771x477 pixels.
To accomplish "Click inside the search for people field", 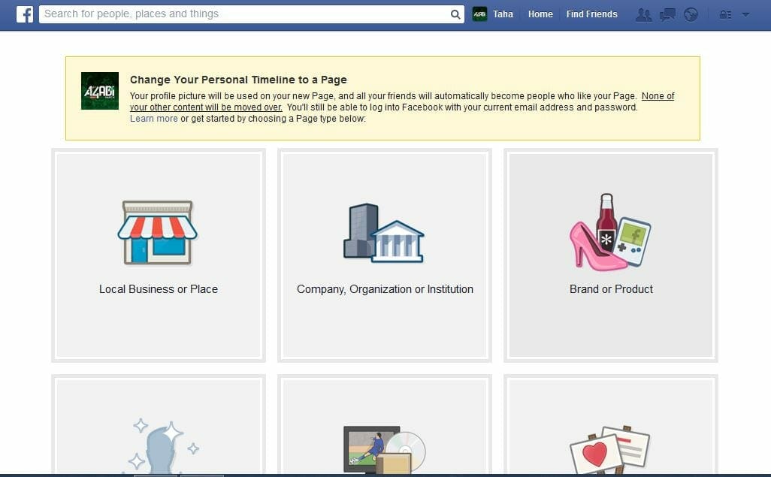I will pyautogui.click(x=225, y=14).
